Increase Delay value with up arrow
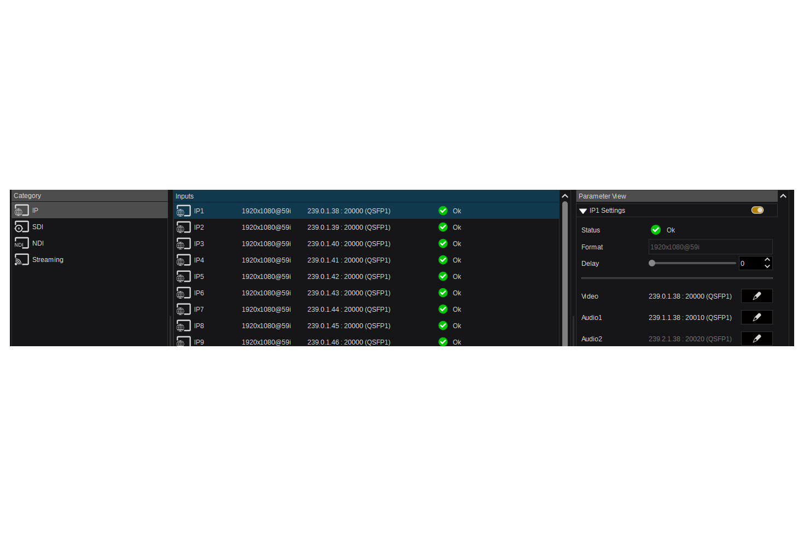Screen dimensions: 804x536 click(767, 260)
